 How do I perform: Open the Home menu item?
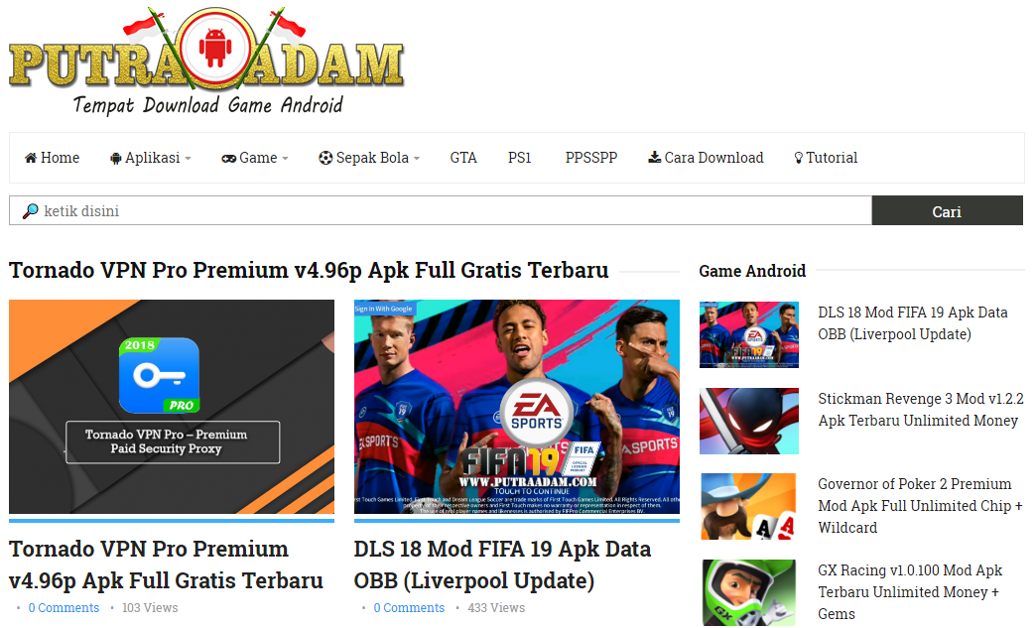(53, 158)
